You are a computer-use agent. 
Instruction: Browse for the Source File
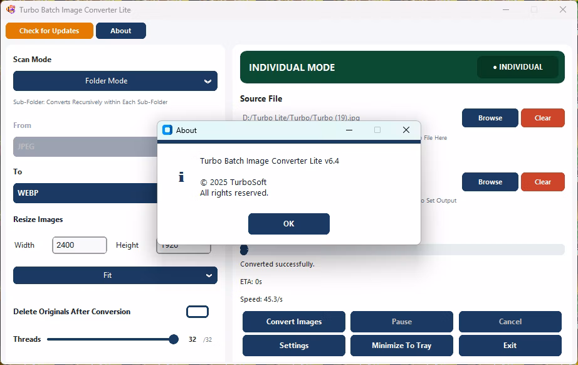[x=490, y=118]
